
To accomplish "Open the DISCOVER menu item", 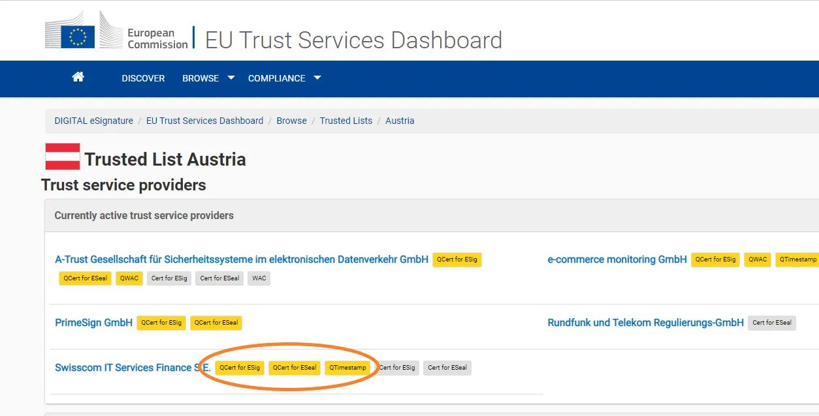I will coord(143,78).
